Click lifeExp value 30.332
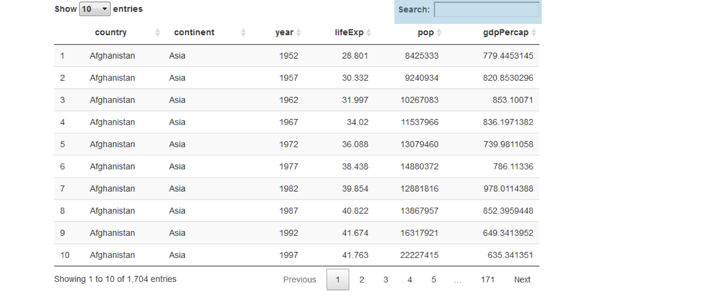This screenshot has width=706, height=303. click(355, 78)
